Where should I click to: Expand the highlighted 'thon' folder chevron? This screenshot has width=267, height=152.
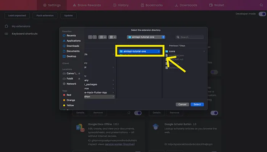(x=113, y=97)
